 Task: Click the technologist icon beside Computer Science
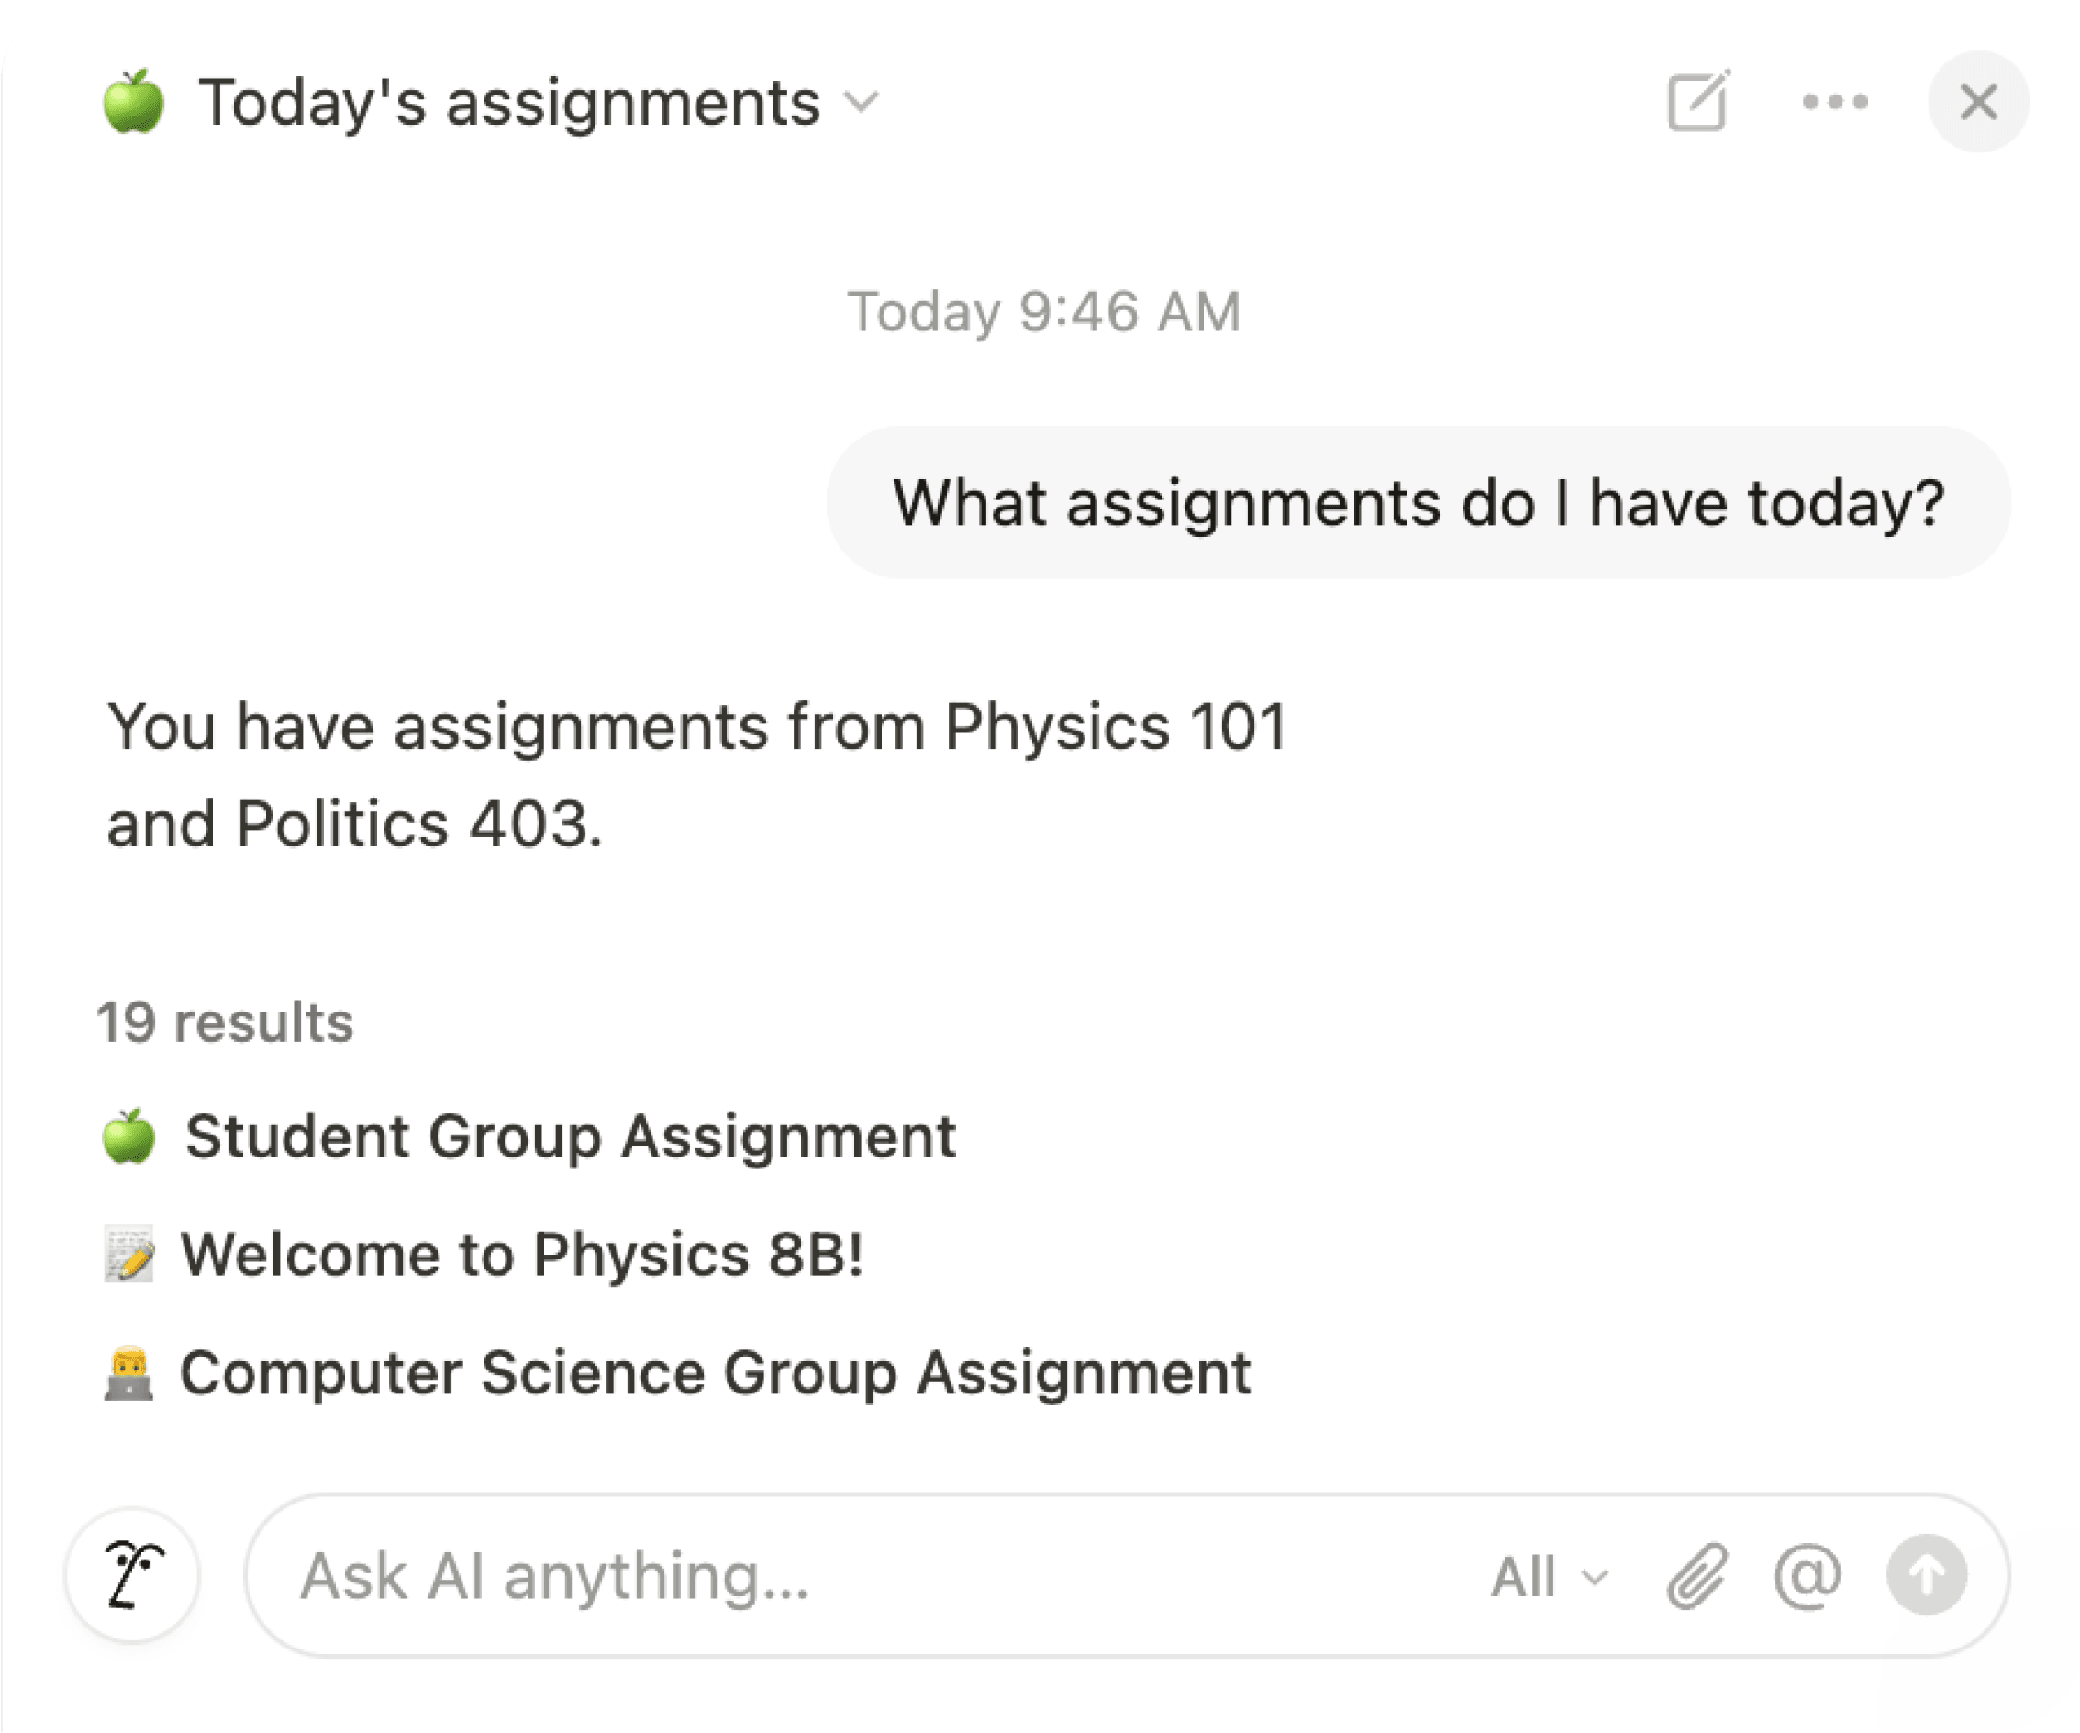(x=129, y=1373)
